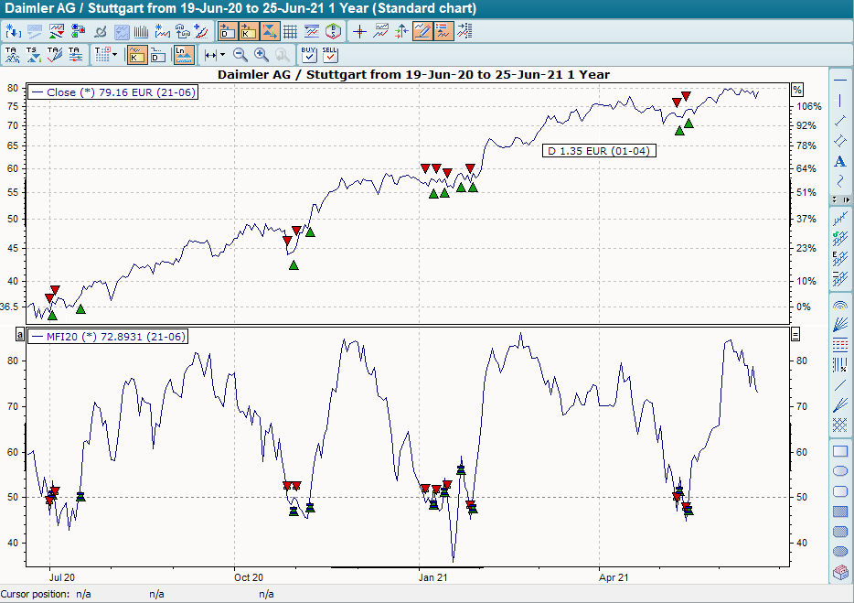Enable logarithmic Ln scale

click(x=183, y=54)
